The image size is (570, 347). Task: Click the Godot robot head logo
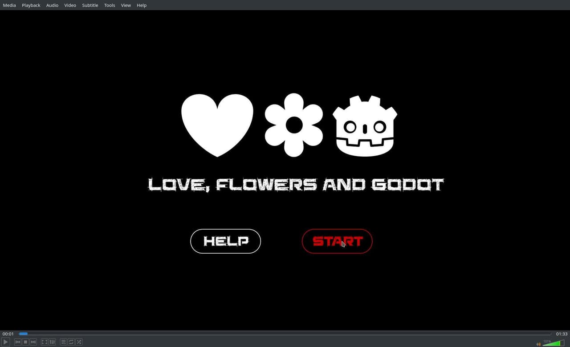pyautogui.click(x=365, y=126)
